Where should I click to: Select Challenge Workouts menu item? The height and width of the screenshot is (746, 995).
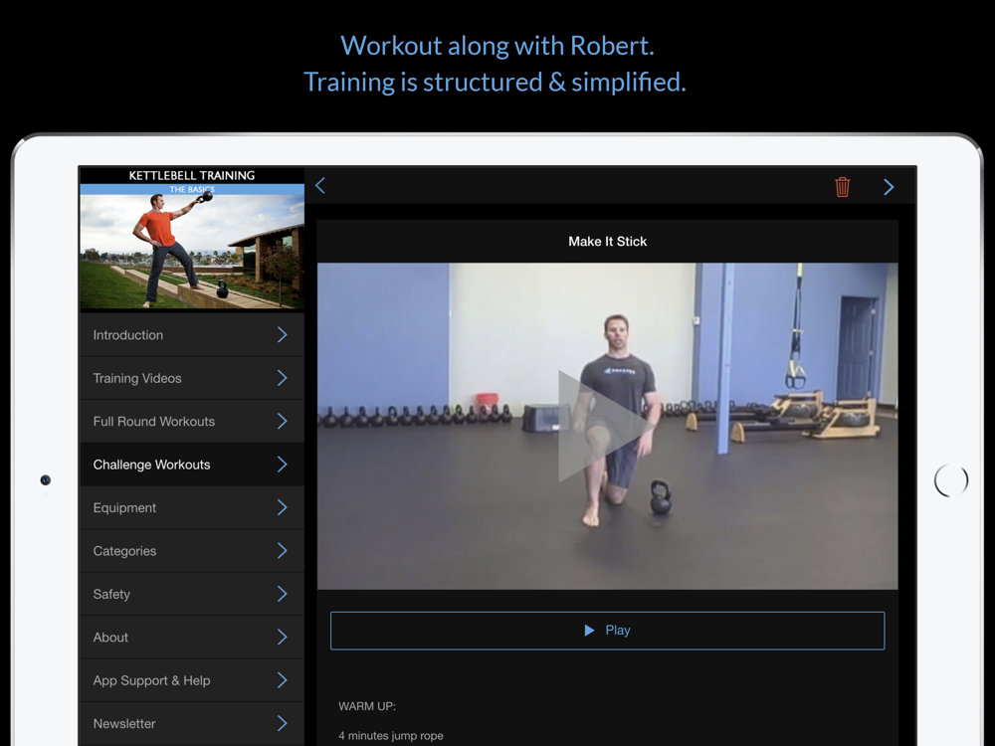click(192, 465)
